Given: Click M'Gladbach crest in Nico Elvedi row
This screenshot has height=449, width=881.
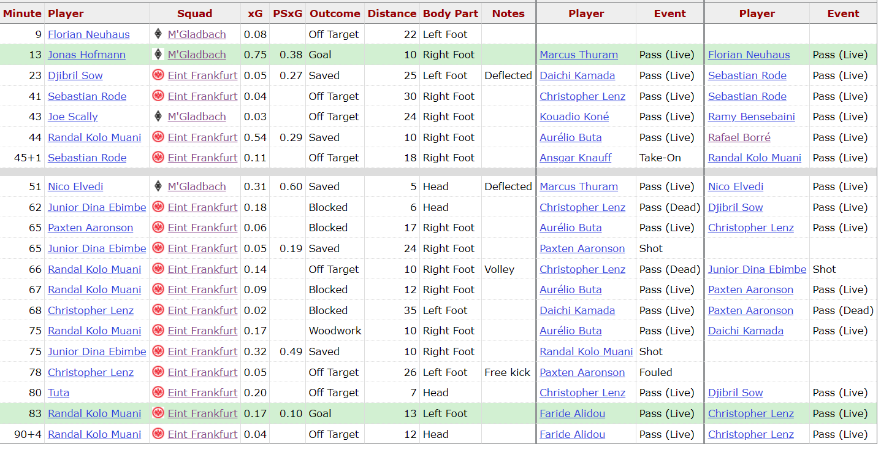Looking at the screenshot, I should click(x=158, y=186).
